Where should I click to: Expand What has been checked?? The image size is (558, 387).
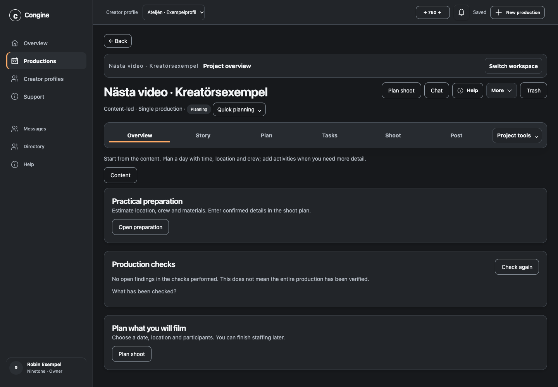coord(144,291)
